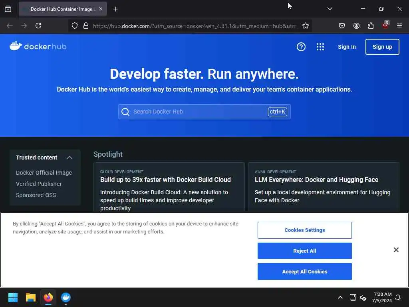Open the Firefox account menu
The image size is (409, 307).
pyautogui.click(x=356, y=26)
